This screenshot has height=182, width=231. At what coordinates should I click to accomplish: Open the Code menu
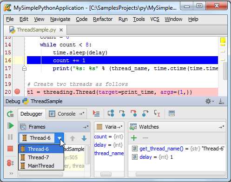[x=82, y=19]
